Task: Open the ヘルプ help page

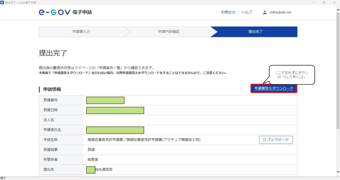Action: (x=246, y=12)
